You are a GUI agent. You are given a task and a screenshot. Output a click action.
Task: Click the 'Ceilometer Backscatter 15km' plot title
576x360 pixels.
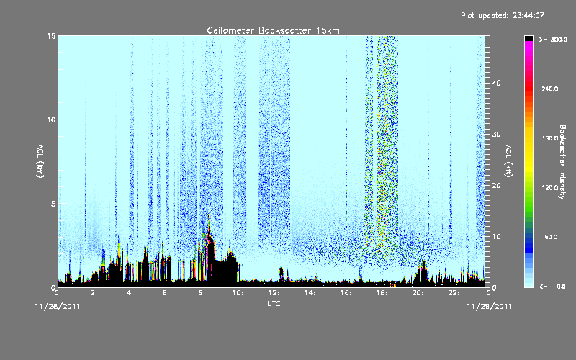pos(273,30)
